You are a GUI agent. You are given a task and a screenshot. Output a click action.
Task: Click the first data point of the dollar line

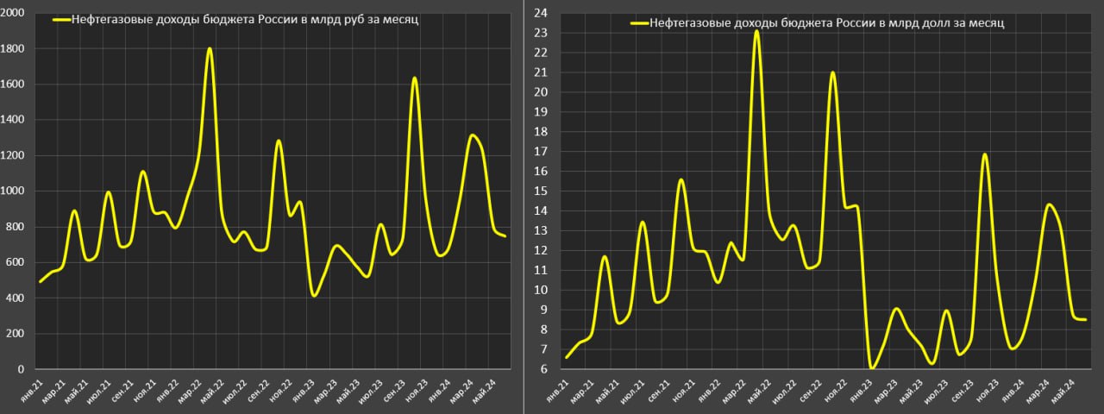point(567,356)
